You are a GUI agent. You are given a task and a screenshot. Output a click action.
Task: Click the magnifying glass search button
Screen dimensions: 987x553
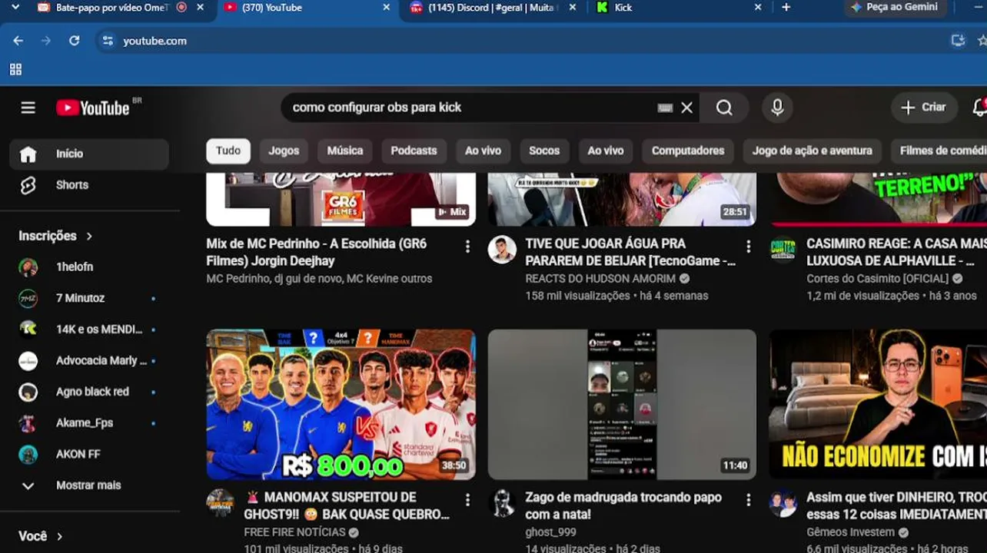click(x=724, y=108)
